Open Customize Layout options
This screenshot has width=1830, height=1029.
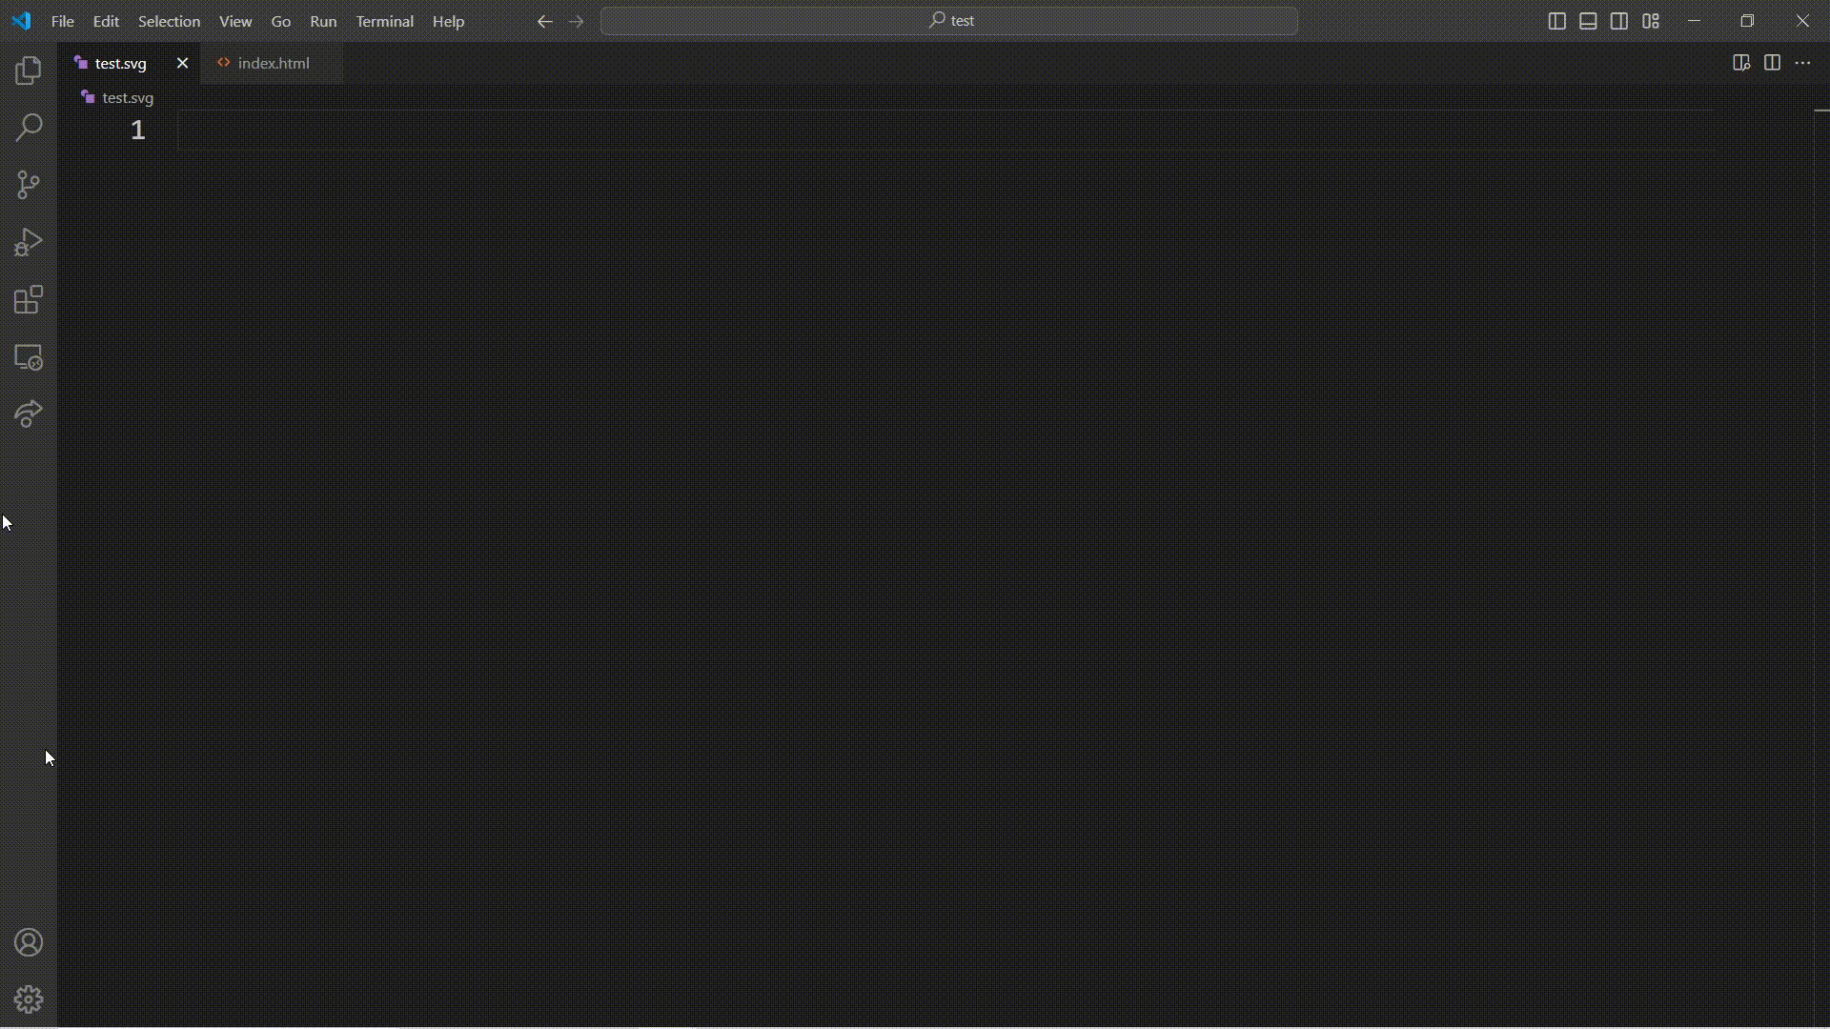tap(1651, 21)
